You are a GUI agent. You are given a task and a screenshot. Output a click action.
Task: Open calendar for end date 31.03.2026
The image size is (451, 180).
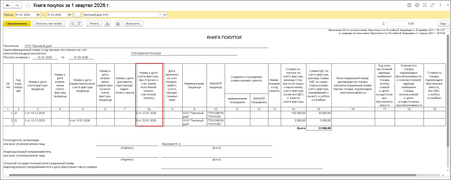click(69, 15)
